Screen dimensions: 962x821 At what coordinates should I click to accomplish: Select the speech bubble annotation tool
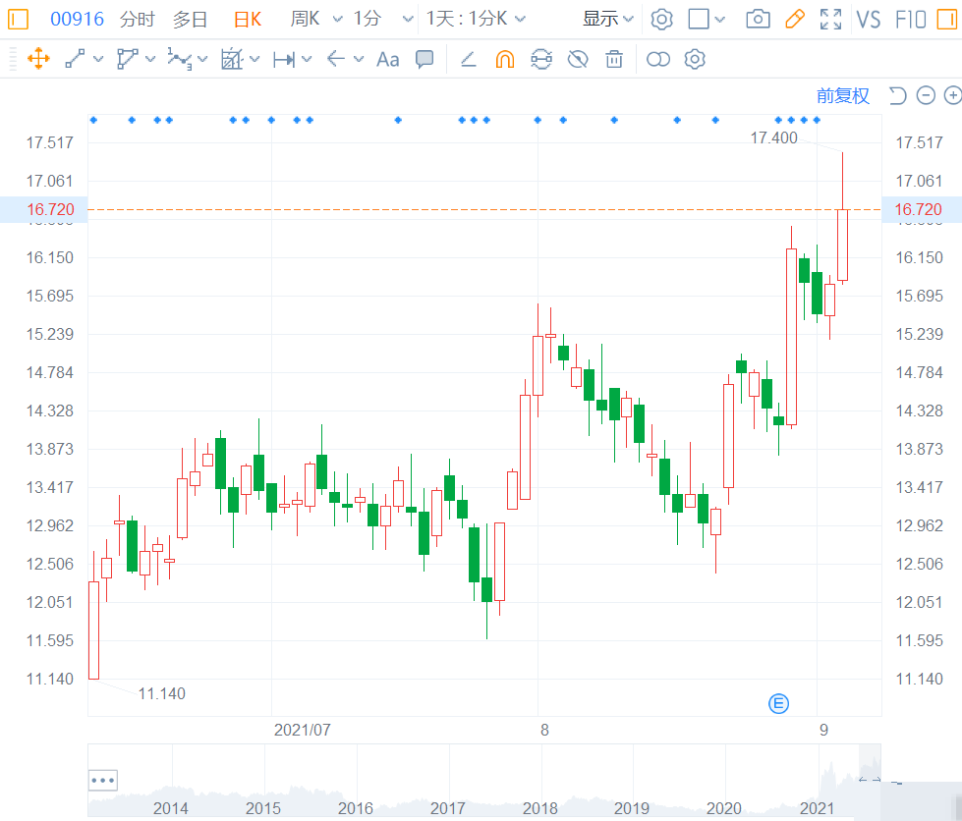[x=424, y=59]
